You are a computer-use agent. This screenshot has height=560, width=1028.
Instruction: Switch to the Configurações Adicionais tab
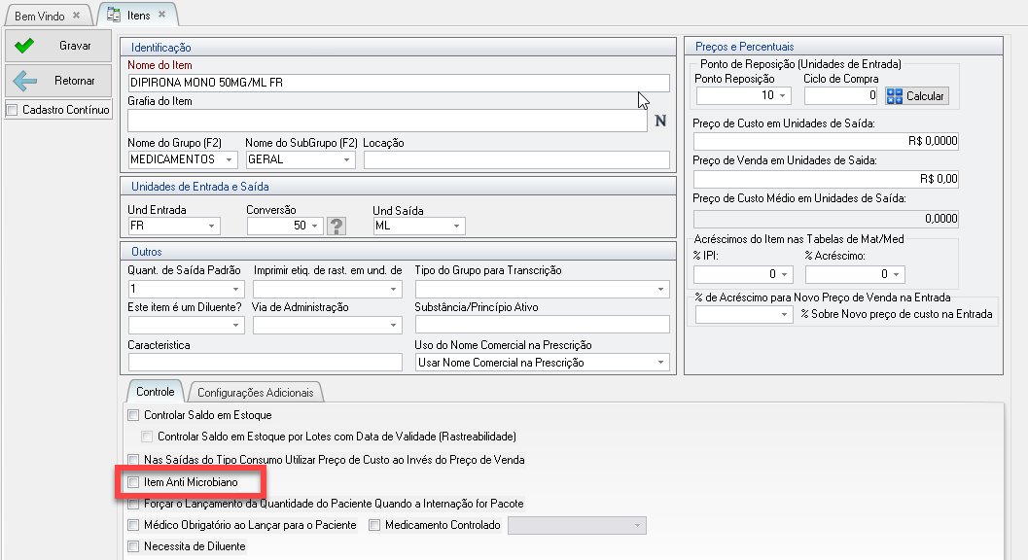(256, 393)
